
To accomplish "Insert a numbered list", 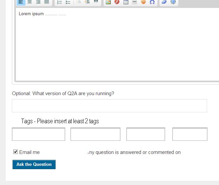I will tap(60, 2).
